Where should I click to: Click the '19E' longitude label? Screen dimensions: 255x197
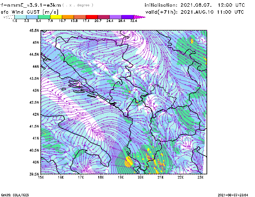coord(121,177)
